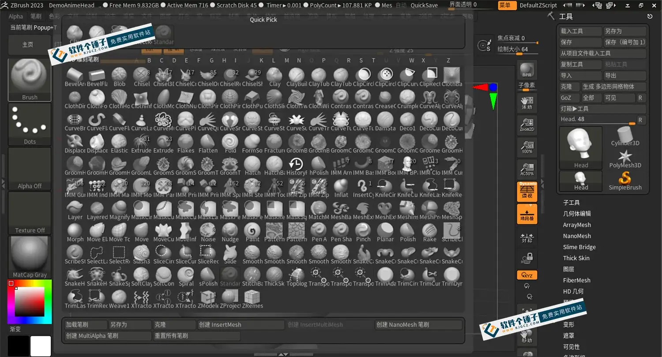The image size is (662, 357).
Task: Choose the Inflat brush
Action: [341, 188]
